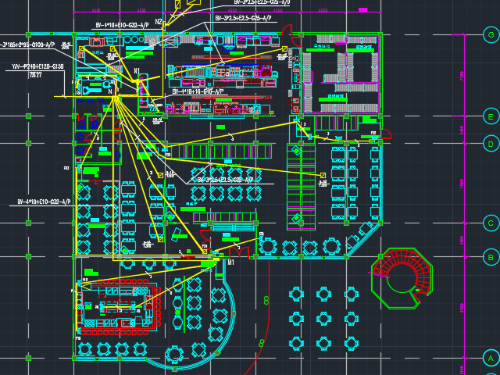This screenshot has width=500, height=375.
Task: Select the 3000 vertical dimension text
Action: click(x=462, y=240)
